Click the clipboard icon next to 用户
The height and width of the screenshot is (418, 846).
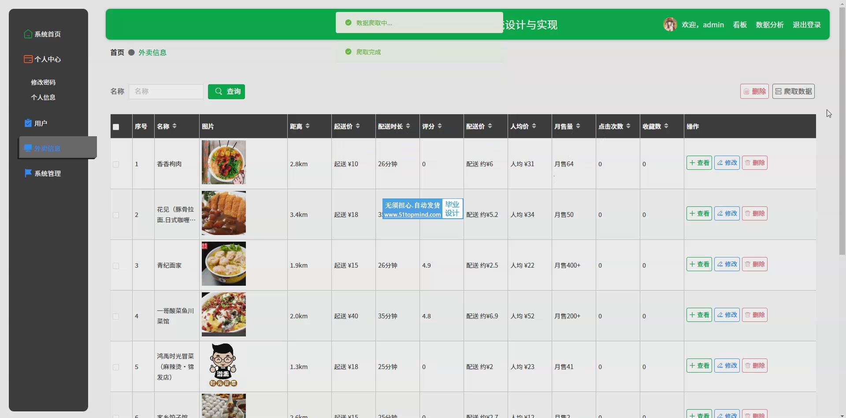tap(28, 123)
